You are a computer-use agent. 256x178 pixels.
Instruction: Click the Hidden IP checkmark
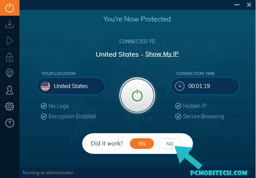pyautogui.click(x=178, y=106)
